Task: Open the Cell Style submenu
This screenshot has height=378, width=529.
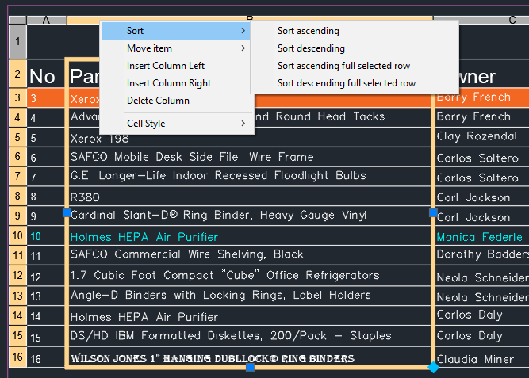Action: click(175, 124)
